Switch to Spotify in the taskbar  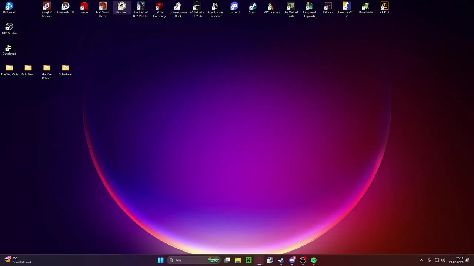(314, 260)
